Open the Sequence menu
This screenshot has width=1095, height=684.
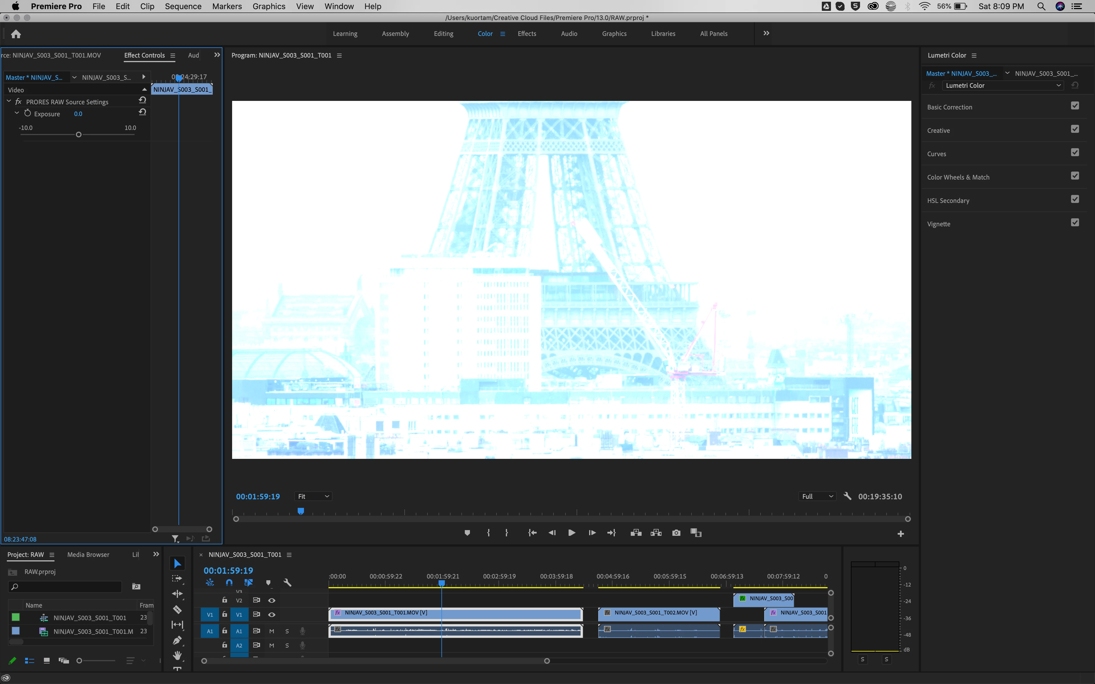pos(183,6)
